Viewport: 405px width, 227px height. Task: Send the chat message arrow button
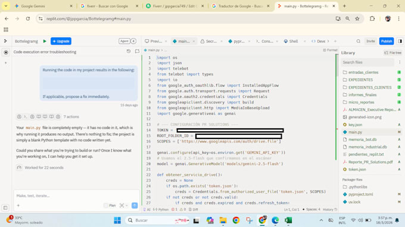pyautogui.click(x=135, y=206)
